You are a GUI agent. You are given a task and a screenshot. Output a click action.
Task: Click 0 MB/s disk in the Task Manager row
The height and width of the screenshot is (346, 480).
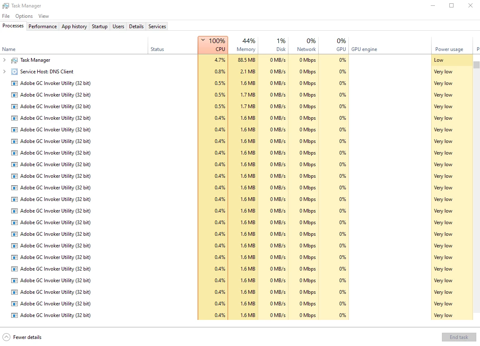[278, 60]
